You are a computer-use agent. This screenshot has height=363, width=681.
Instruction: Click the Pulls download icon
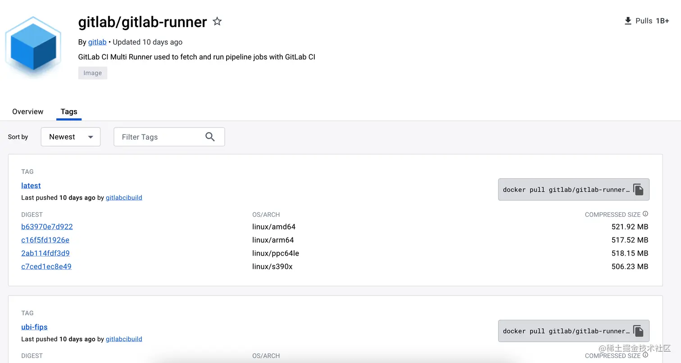628,21
